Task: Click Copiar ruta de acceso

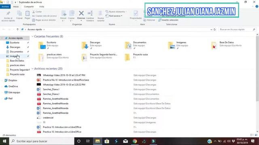Action: tap(45, 16)
